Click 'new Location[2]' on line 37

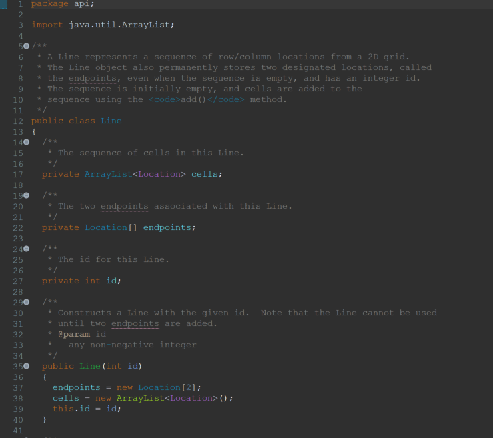pos(157,387)
